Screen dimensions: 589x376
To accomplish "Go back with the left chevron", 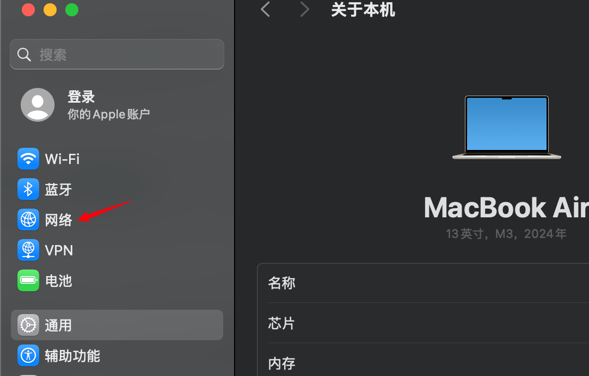I will 265,9.
